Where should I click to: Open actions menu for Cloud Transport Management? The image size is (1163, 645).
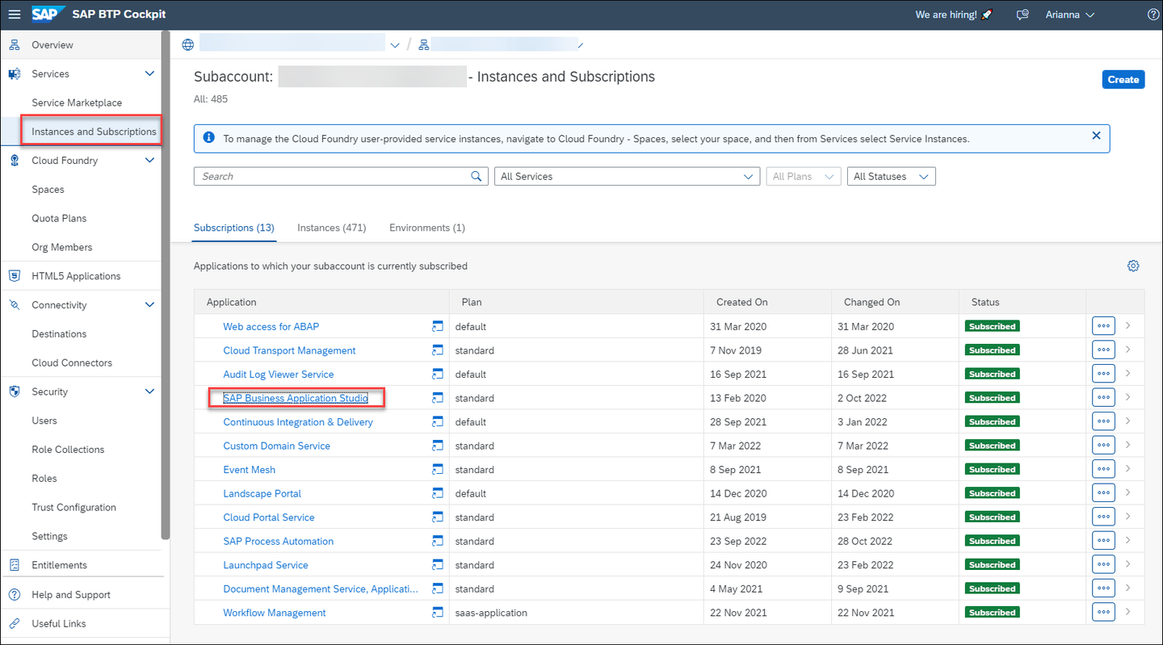[x=1103, y=350]
